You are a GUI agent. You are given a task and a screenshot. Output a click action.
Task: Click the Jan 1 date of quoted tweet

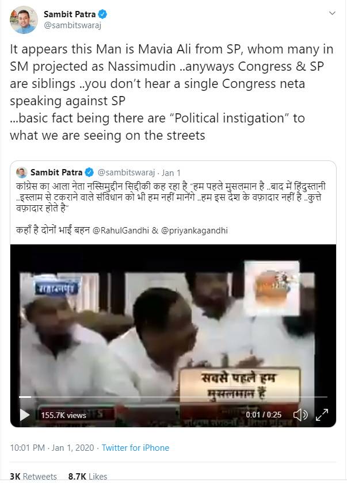pos(171,173)
